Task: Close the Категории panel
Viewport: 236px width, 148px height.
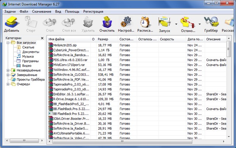Action: click(42, 38)
